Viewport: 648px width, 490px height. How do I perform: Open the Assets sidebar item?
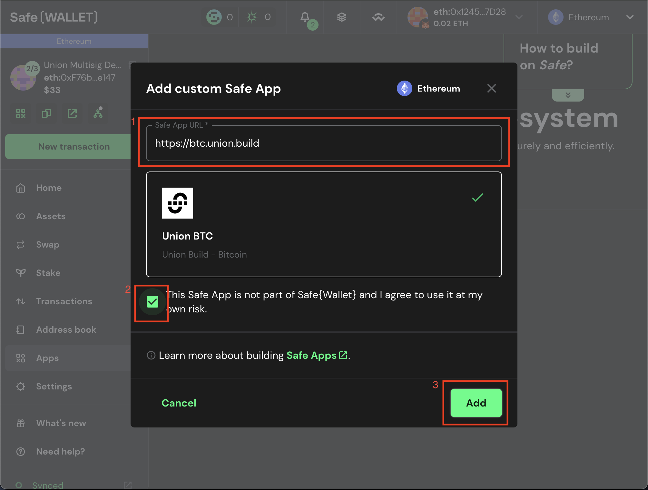51,216
